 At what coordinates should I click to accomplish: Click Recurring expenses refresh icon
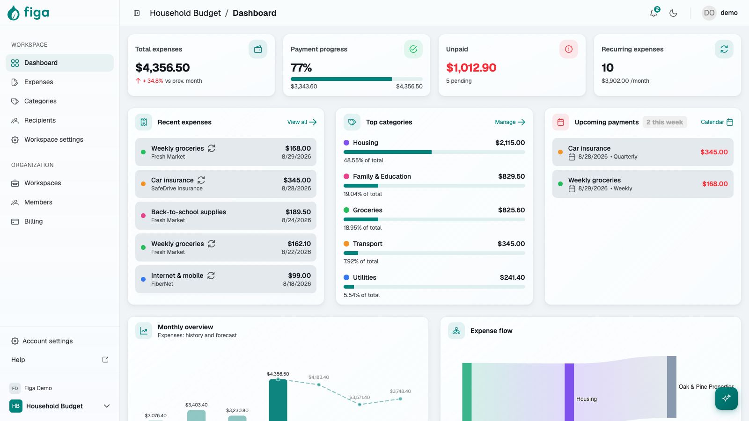click(724, 49)
